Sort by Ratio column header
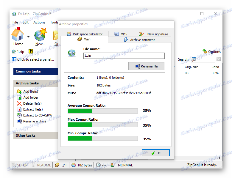 pyautogui.click(x=216, y=67)
